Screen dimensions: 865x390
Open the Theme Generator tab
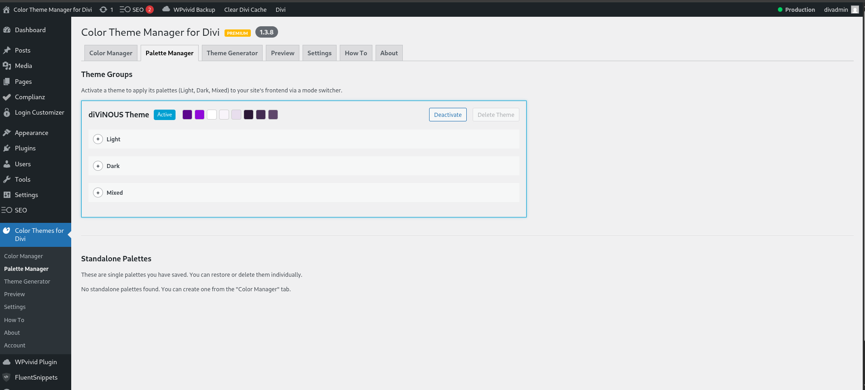click(x=232, y=53)
